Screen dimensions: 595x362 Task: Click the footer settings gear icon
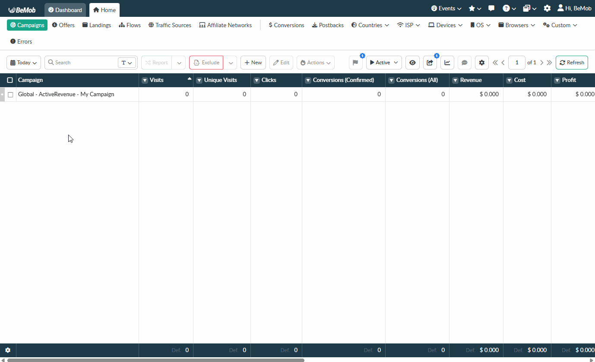[8, 350]
